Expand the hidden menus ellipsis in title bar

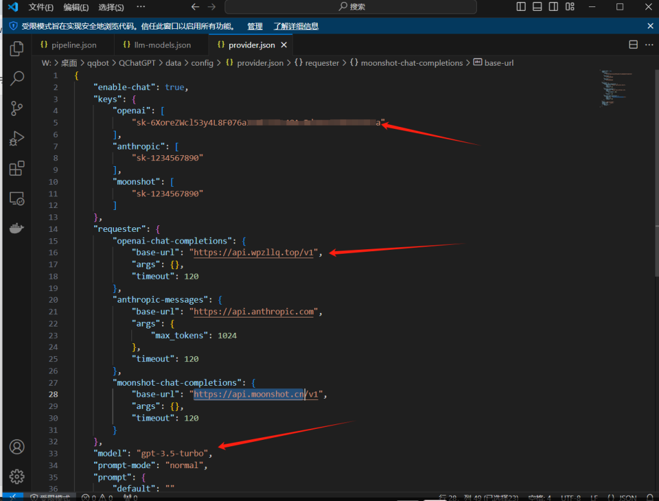(142, 7)
